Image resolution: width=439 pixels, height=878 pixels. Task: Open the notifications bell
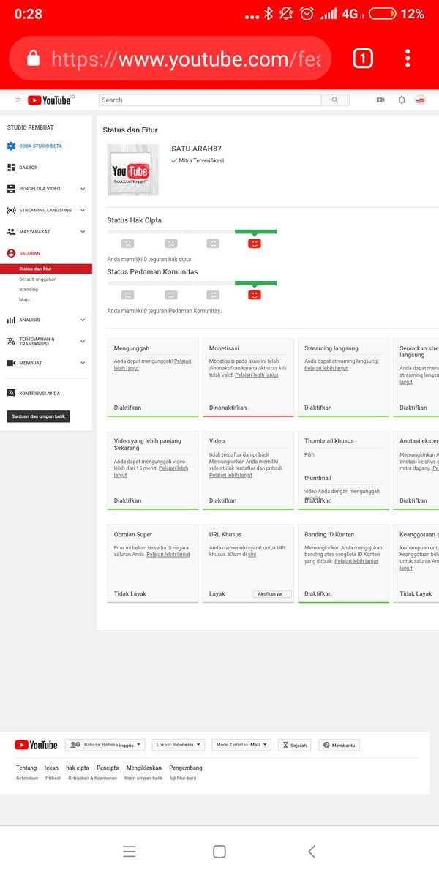(x=402, y=100)
